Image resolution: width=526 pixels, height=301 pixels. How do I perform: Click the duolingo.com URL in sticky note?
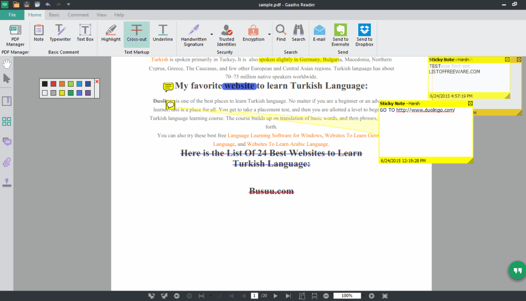426,110
